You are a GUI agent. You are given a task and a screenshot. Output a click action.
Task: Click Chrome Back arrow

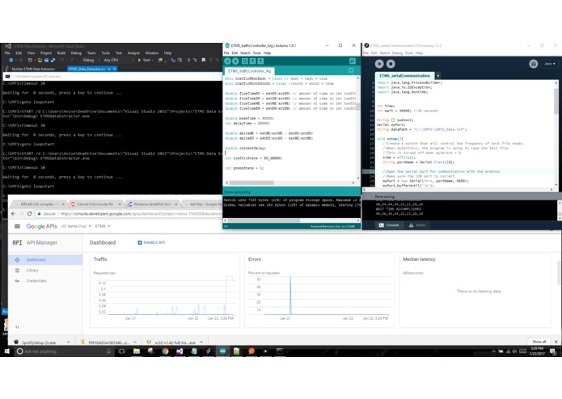coord(13,214)
